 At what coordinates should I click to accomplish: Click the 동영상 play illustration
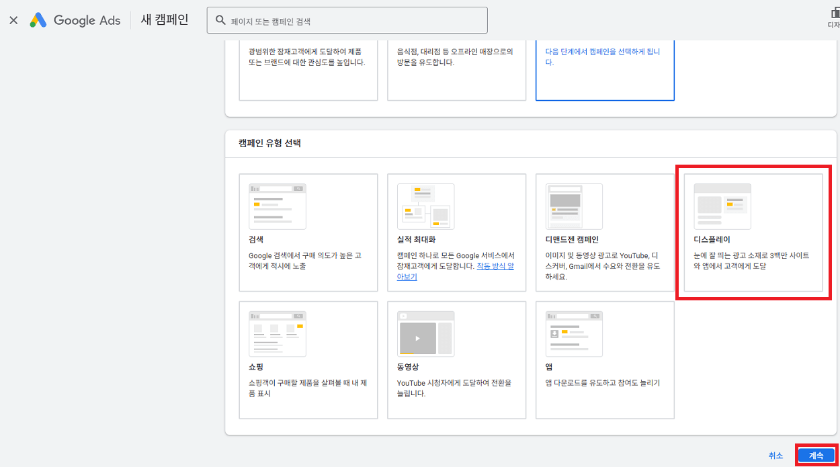[425, 333]
